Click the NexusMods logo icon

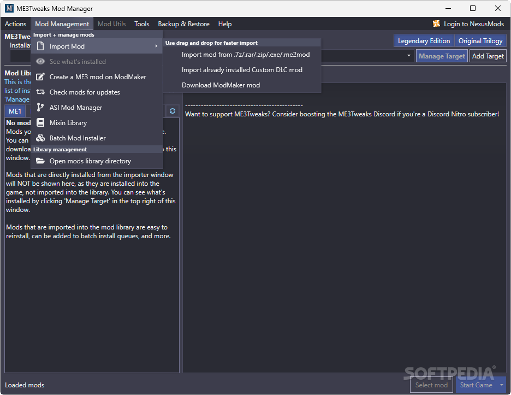[436, 24]
